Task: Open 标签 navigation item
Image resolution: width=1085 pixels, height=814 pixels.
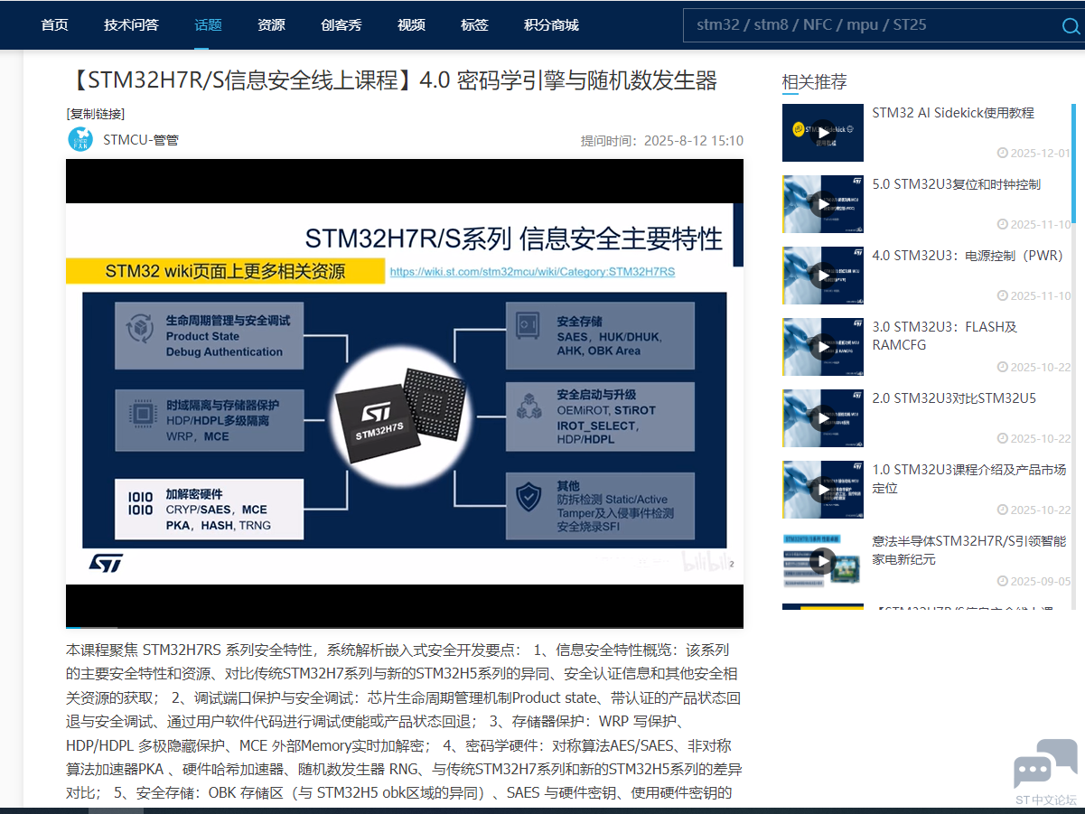Action: coord(474,25)
